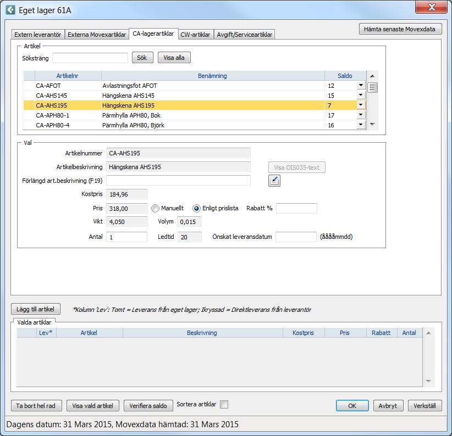Select the Enligt prislista radio button
This screenshot has width=452, height=436.
(196, 208)
